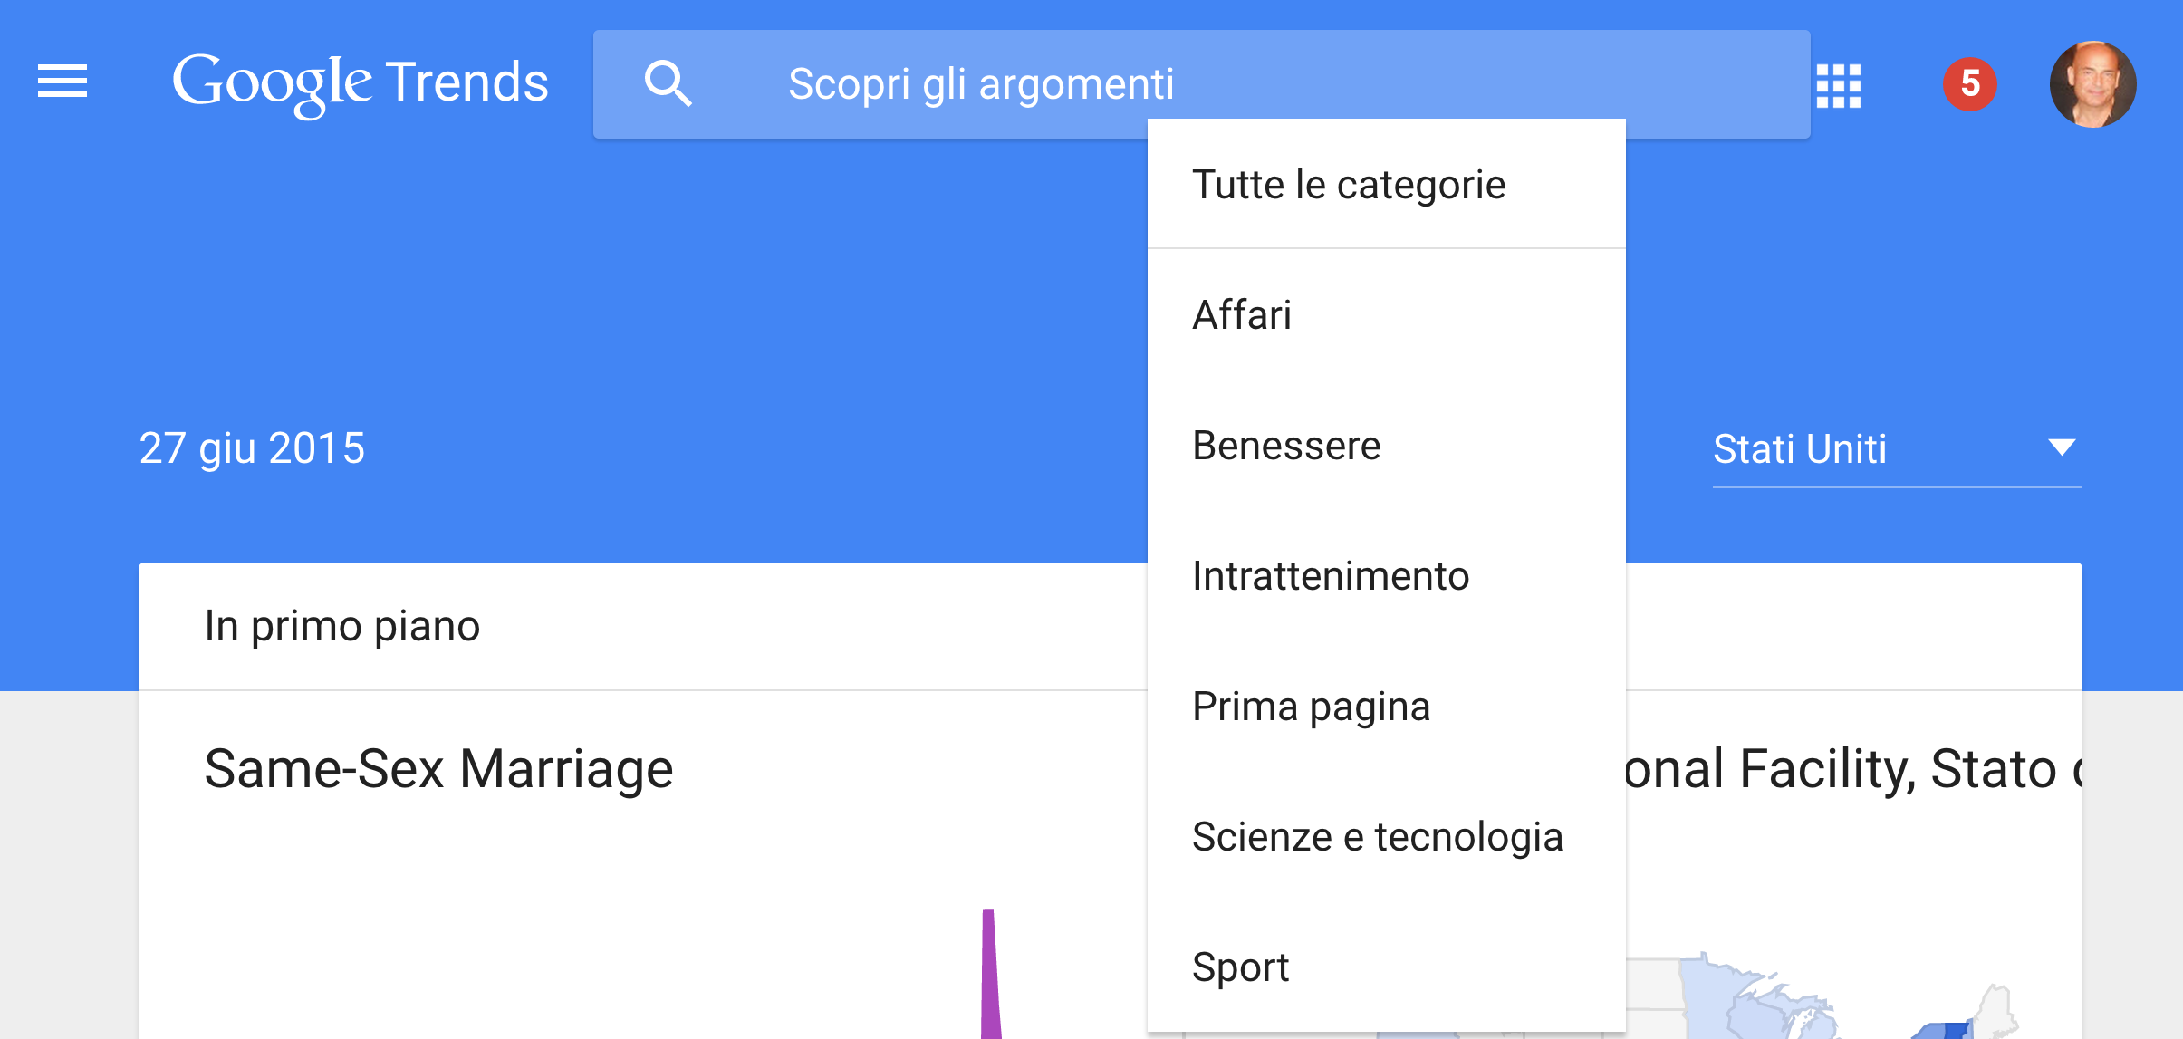Click the search magnifier icon
The height and width of the screenshot is (1039, 2183).
click(x=668, y=84)
